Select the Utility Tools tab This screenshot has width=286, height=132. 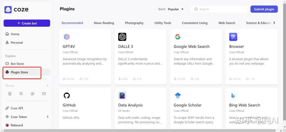click(163, 23)
